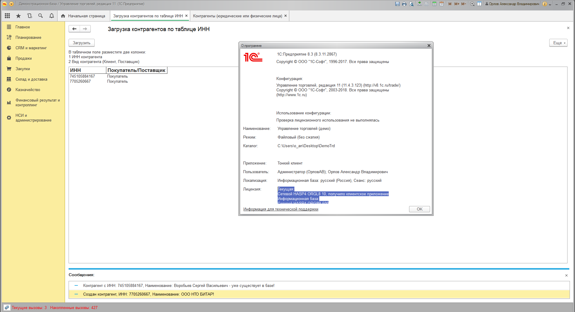This screenshot has height=312, width=575.
Task: Open main menu yellow dropdown arrow
Action: (11, 4)
